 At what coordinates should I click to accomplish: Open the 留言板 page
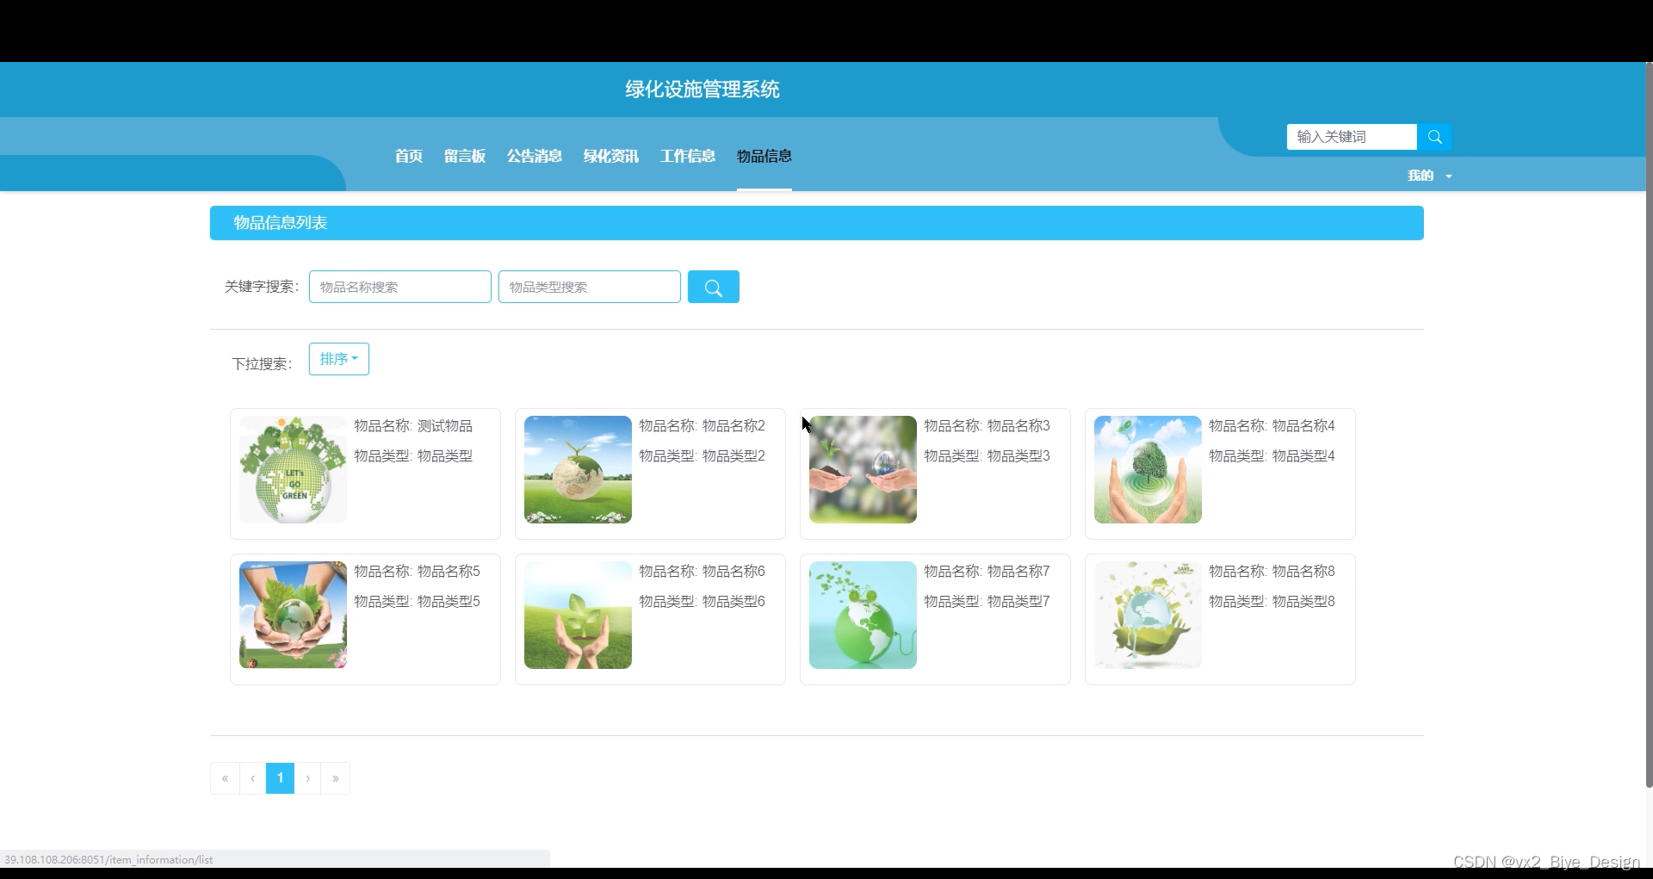[465, 156]
